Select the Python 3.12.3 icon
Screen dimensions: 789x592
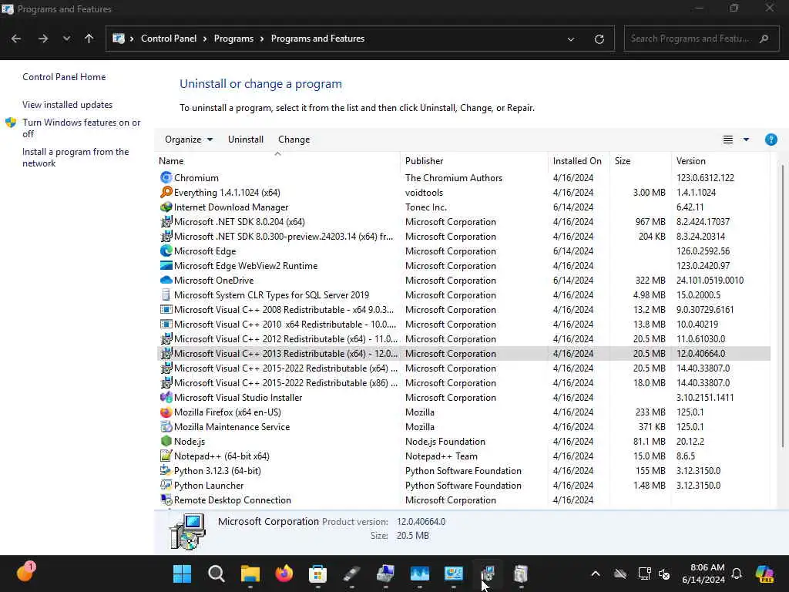(166, 470)
